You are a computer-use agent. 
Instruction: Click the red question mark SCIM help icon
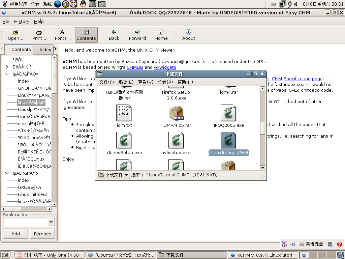tap(340, 244)
